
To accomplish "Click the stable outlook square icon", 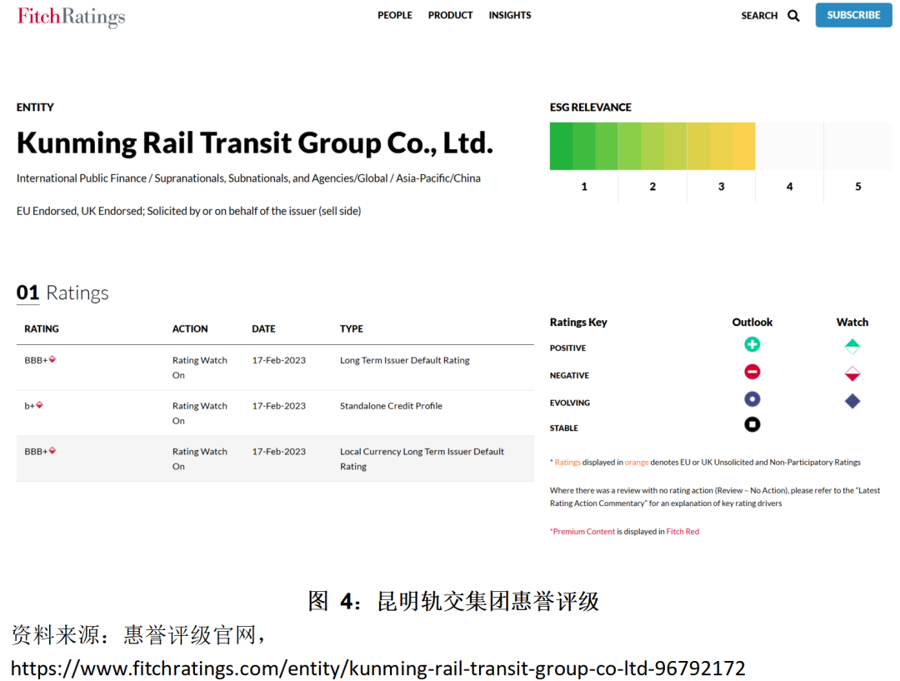I will pos(752,425).
